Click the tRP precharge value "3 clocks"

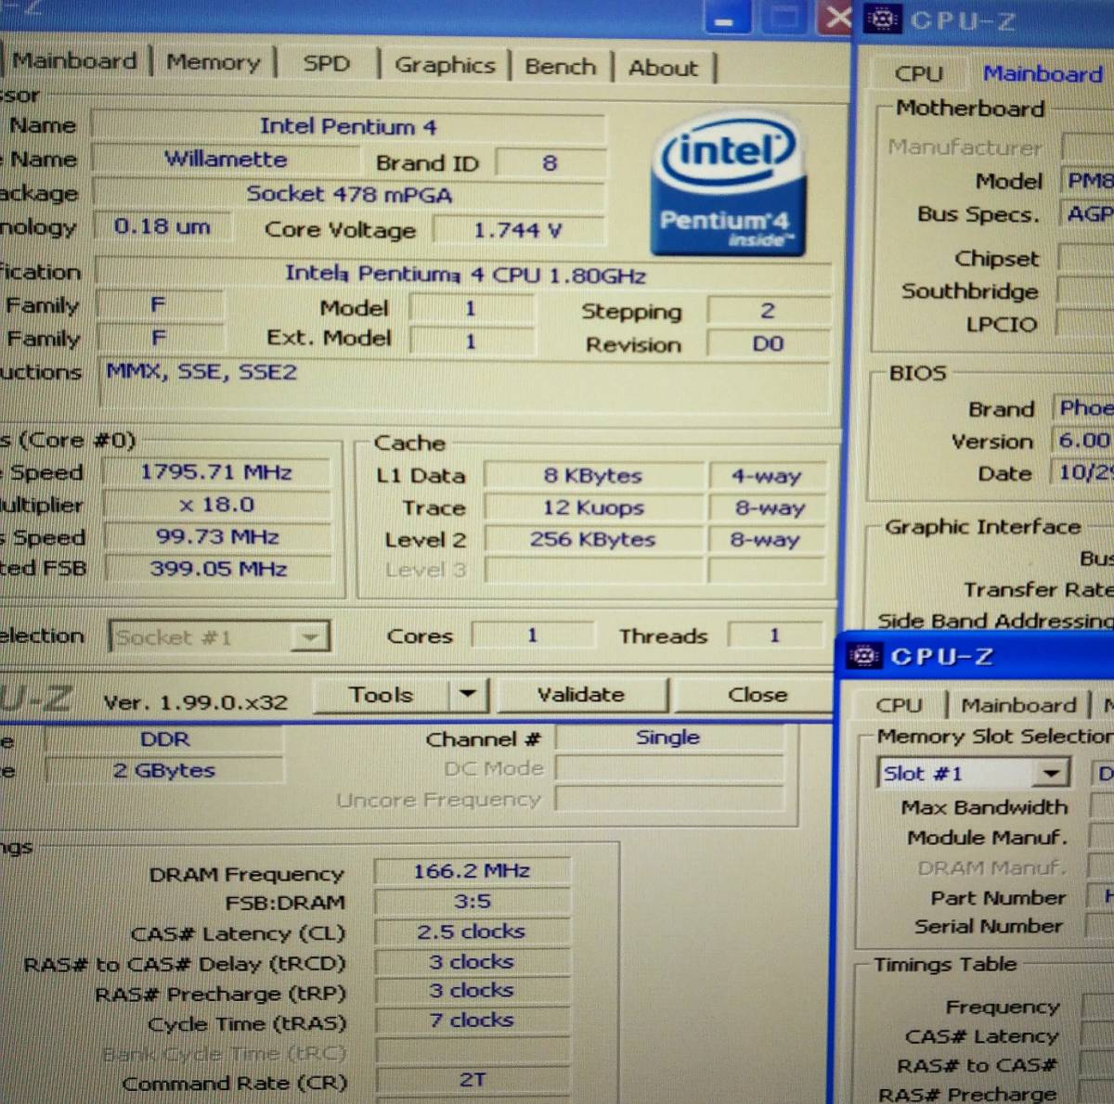tap(472, 991)
